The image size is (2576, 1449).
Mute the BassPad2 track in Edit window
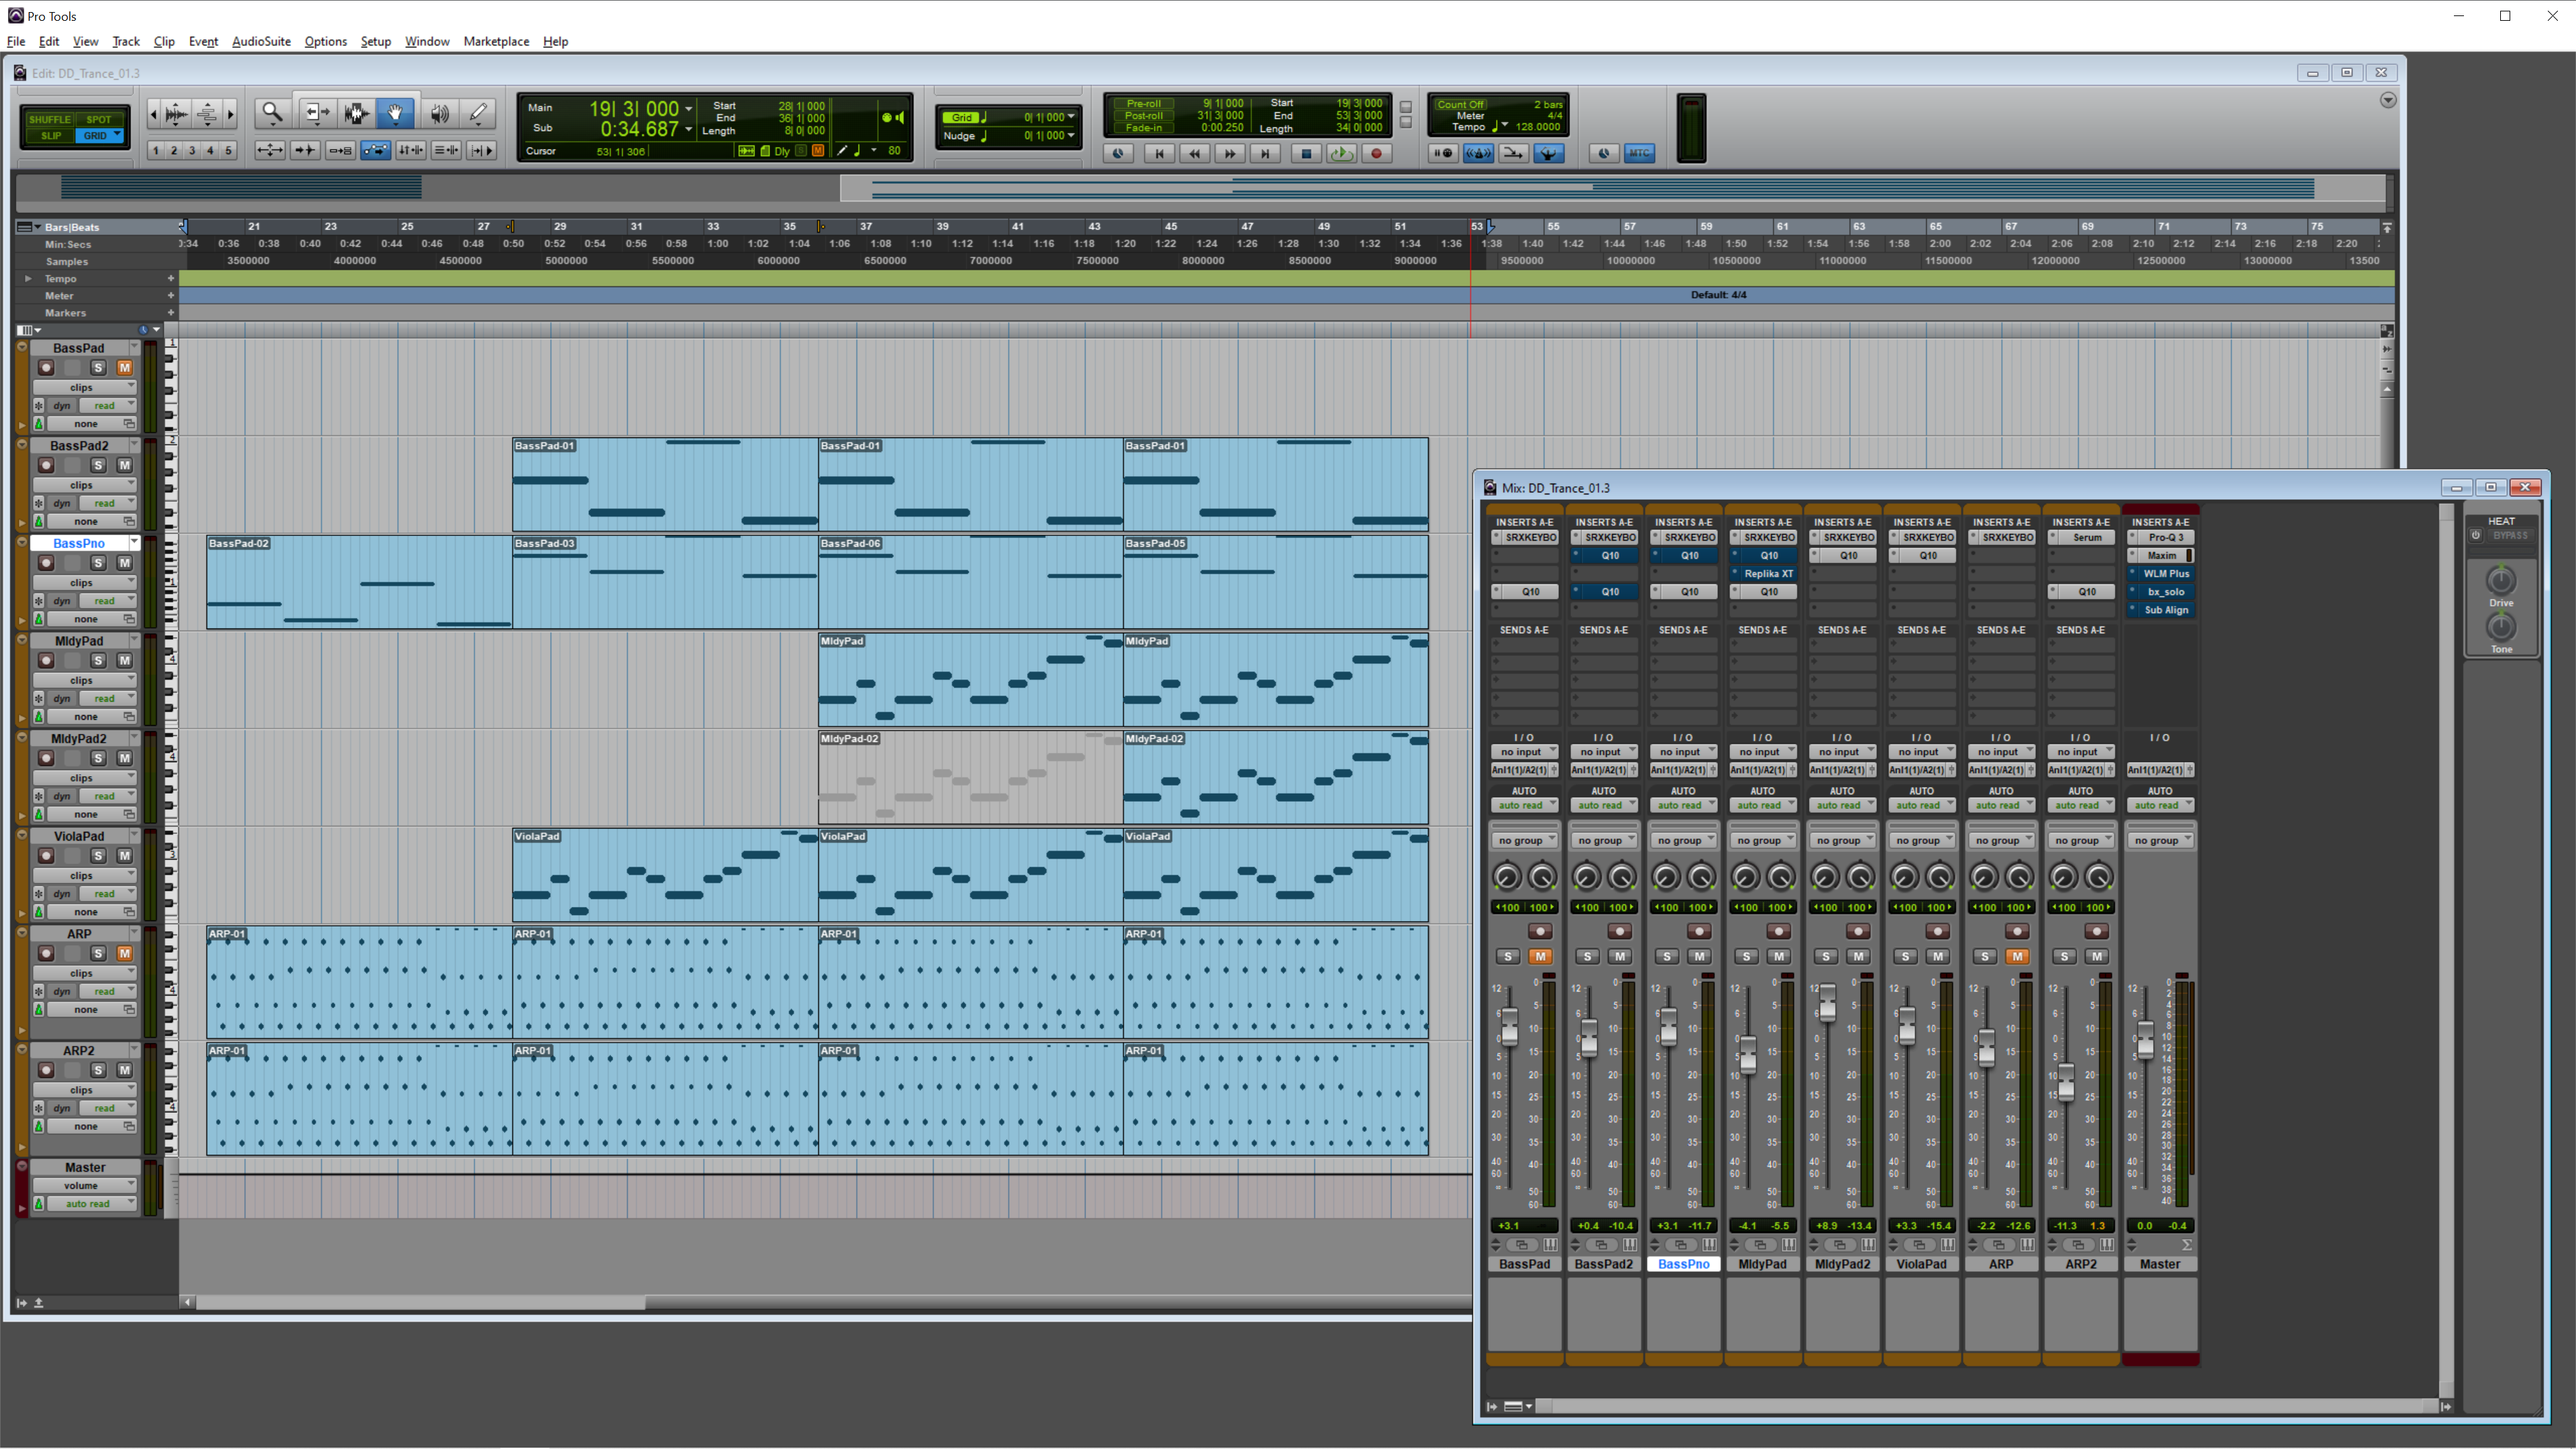[x=124, y=465]
